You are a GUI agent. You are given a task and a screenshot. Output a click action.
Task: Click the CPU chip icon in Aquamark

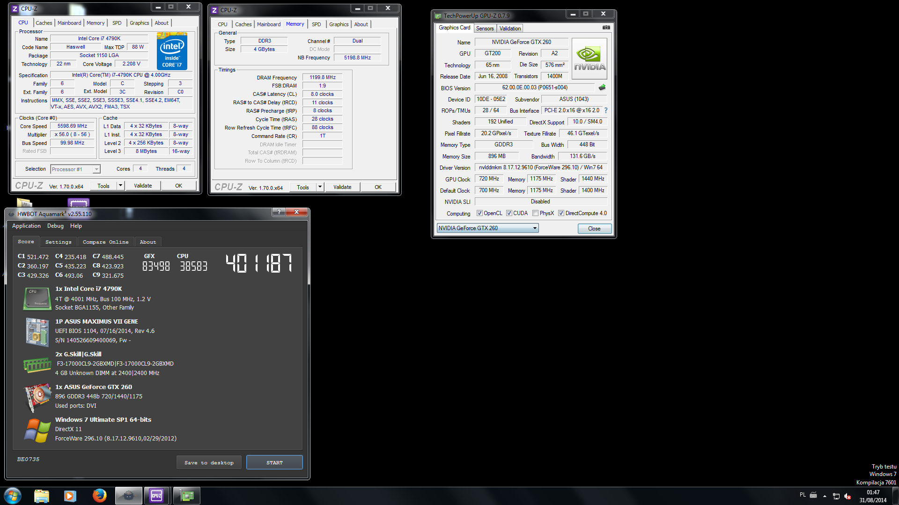(x=37, y=298)
